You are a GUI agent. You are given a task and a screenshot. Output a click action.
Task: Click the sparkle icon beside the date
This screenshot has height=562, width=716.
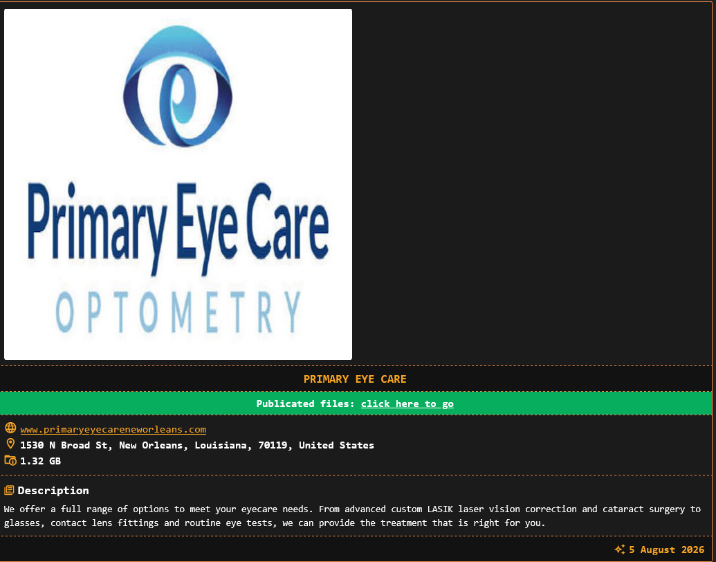click(620, 550)
